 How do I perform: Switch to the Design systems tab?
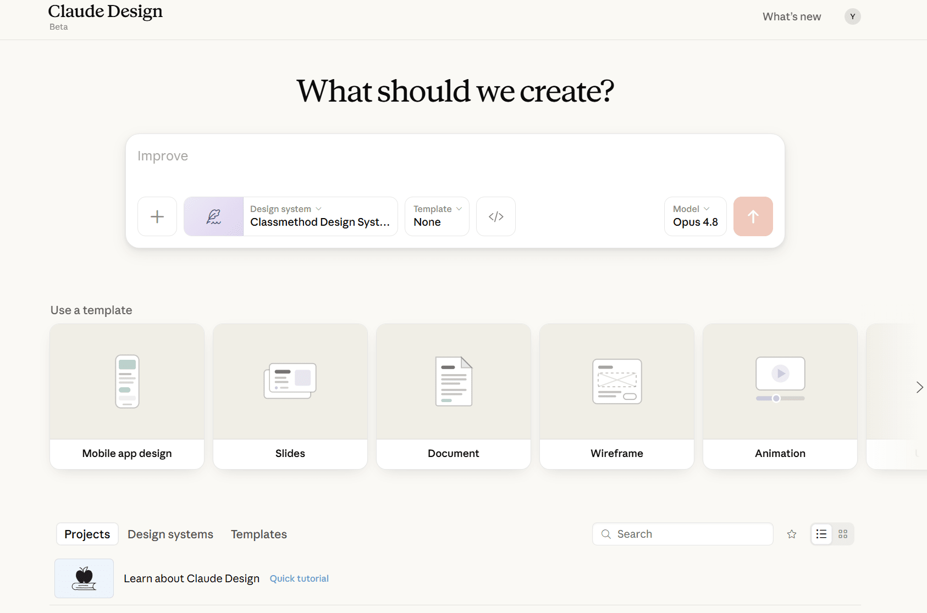170,534
